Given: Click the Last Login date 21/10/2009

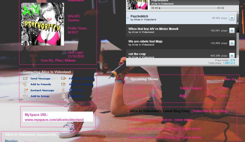Looking at the screenshot, I should click(x=76, y=56).
